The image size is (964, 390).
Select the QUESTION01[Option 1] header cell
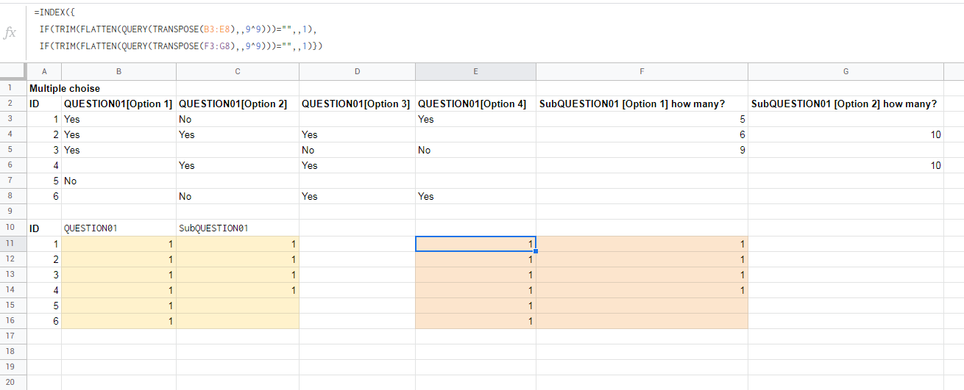tap(118, 104)
